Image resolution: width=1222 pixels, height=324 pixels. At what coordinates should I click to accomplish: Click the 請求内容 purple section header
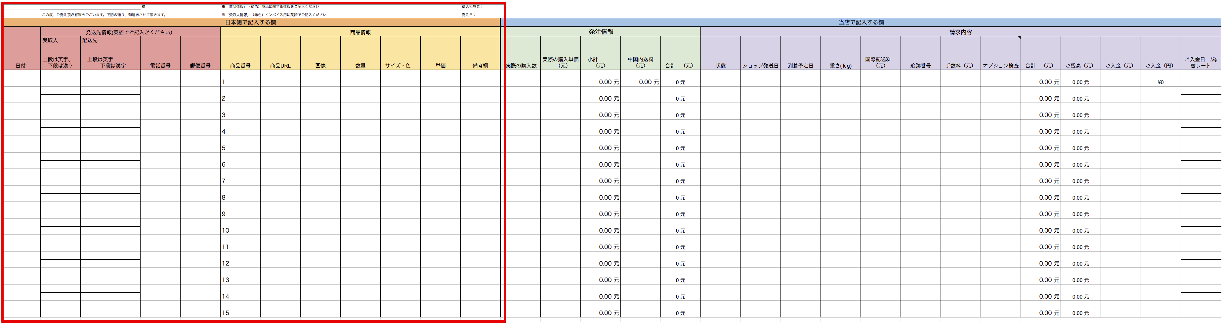pyautogui.click(x=961, y=32)
